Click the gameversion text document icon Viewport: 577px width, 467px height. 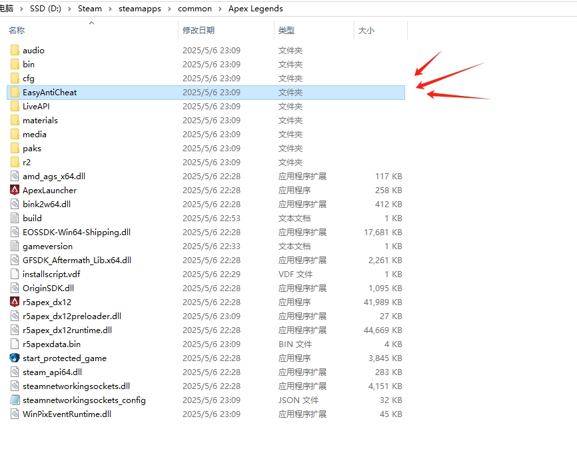click(x=15, y=246)
